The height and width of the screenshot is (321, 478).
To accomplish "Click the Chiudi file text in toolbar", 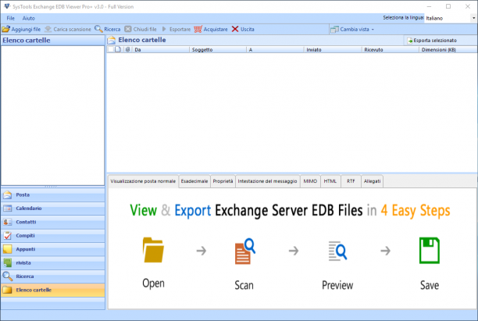I will pyautogui.click(x=144, y=29).
